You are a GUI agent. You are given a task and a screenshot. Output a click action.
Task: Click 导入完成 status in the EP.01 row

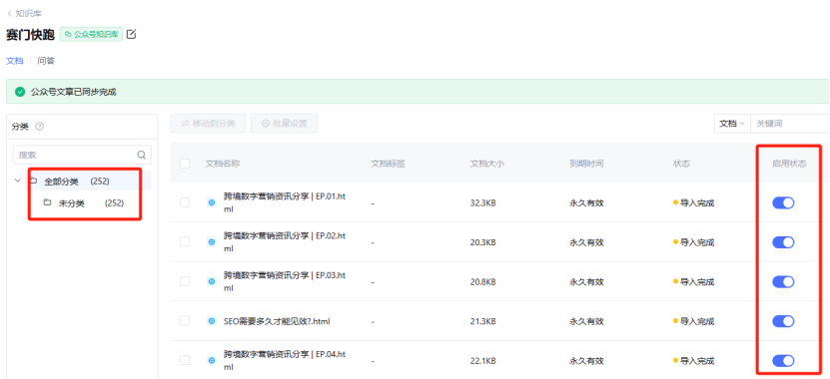point(694,203)
